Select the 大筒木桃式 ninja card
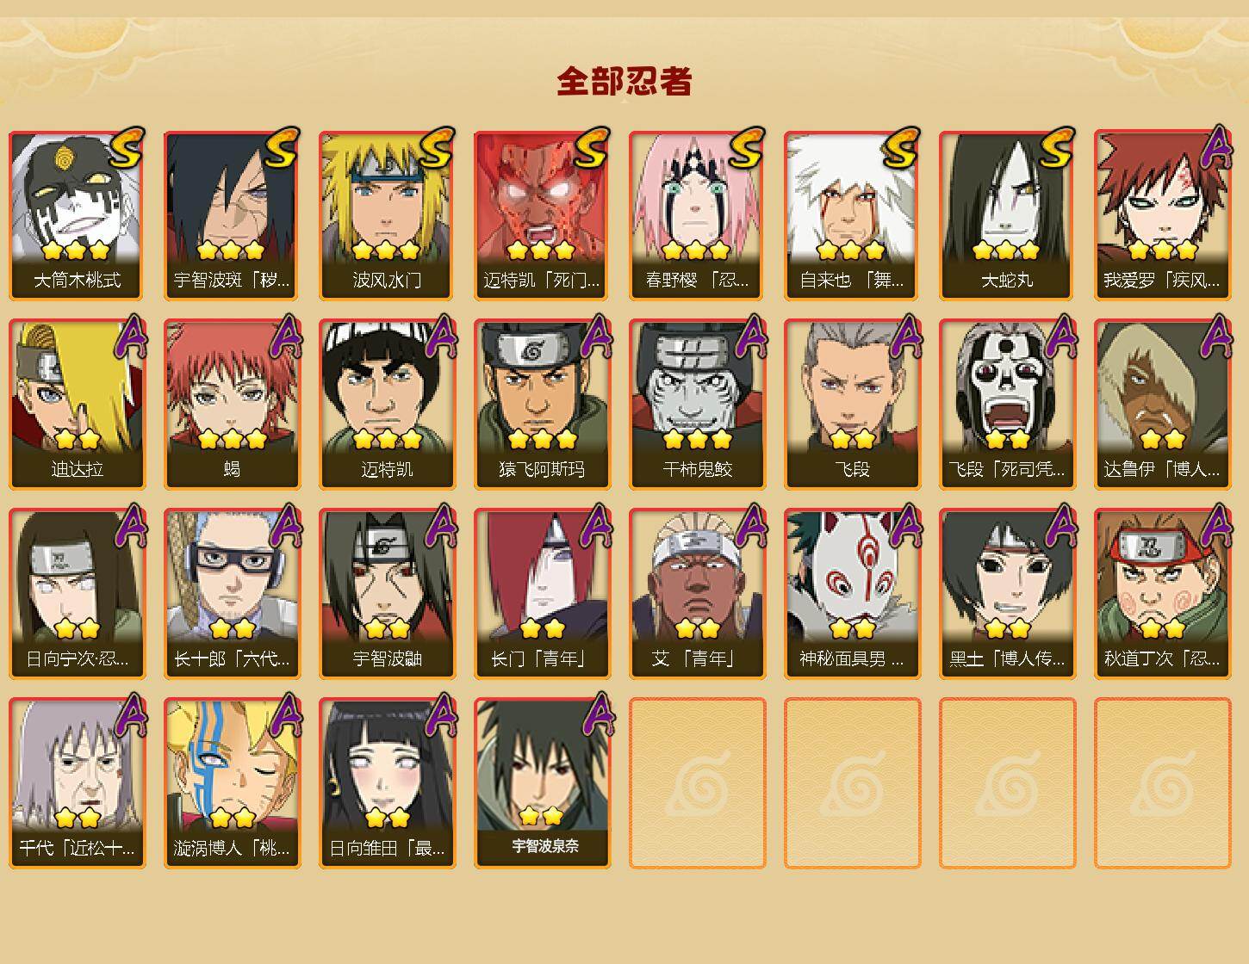Image resolution: width=1249 pixels, height=964 pixels. pyautogui.click(x=77, y=215)
